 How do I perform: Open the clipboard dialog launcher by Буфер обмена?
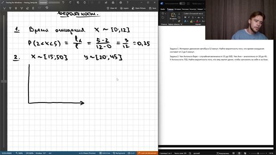pos(181,24)
